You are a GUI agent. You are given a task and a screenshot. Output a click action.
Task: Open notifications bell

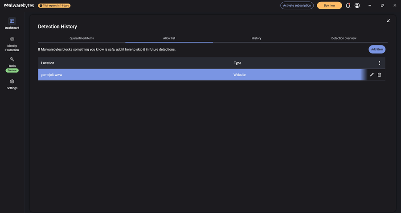[348, 5]
